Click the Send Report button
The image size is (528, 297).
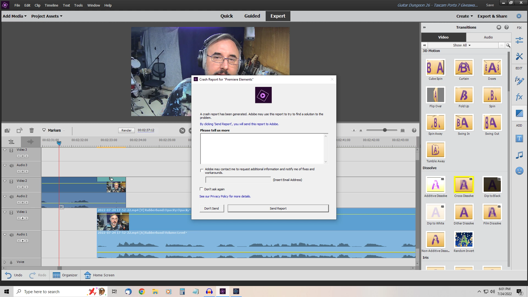pos(278,208)
